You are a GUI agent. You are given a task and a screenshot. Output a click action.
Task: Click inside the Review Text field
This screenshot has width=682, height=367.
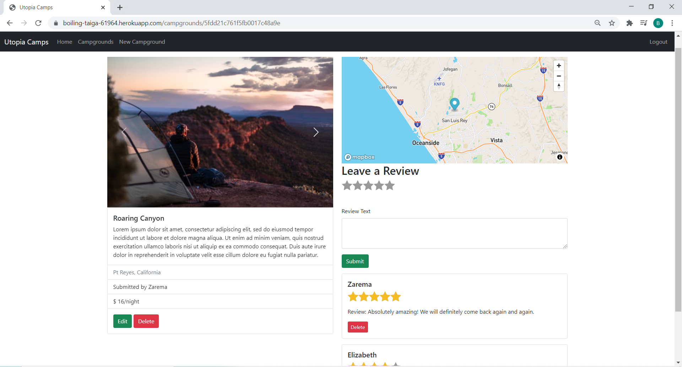point(454,233)
